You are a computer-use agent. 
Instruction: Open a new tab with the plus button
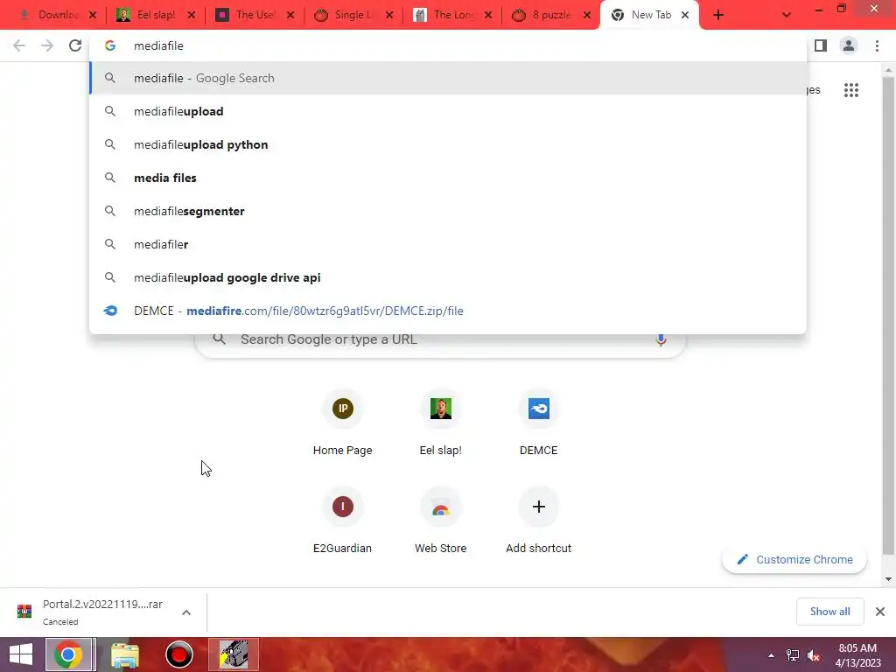(718, 15)
